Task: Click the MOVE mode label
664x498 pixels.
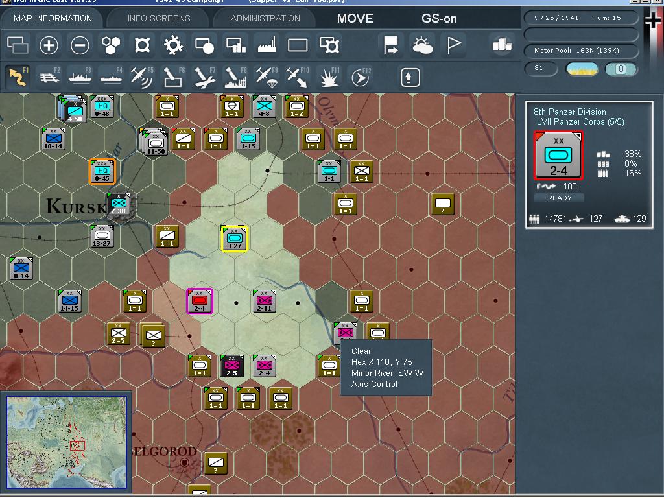Action: [x=355, y=19]
